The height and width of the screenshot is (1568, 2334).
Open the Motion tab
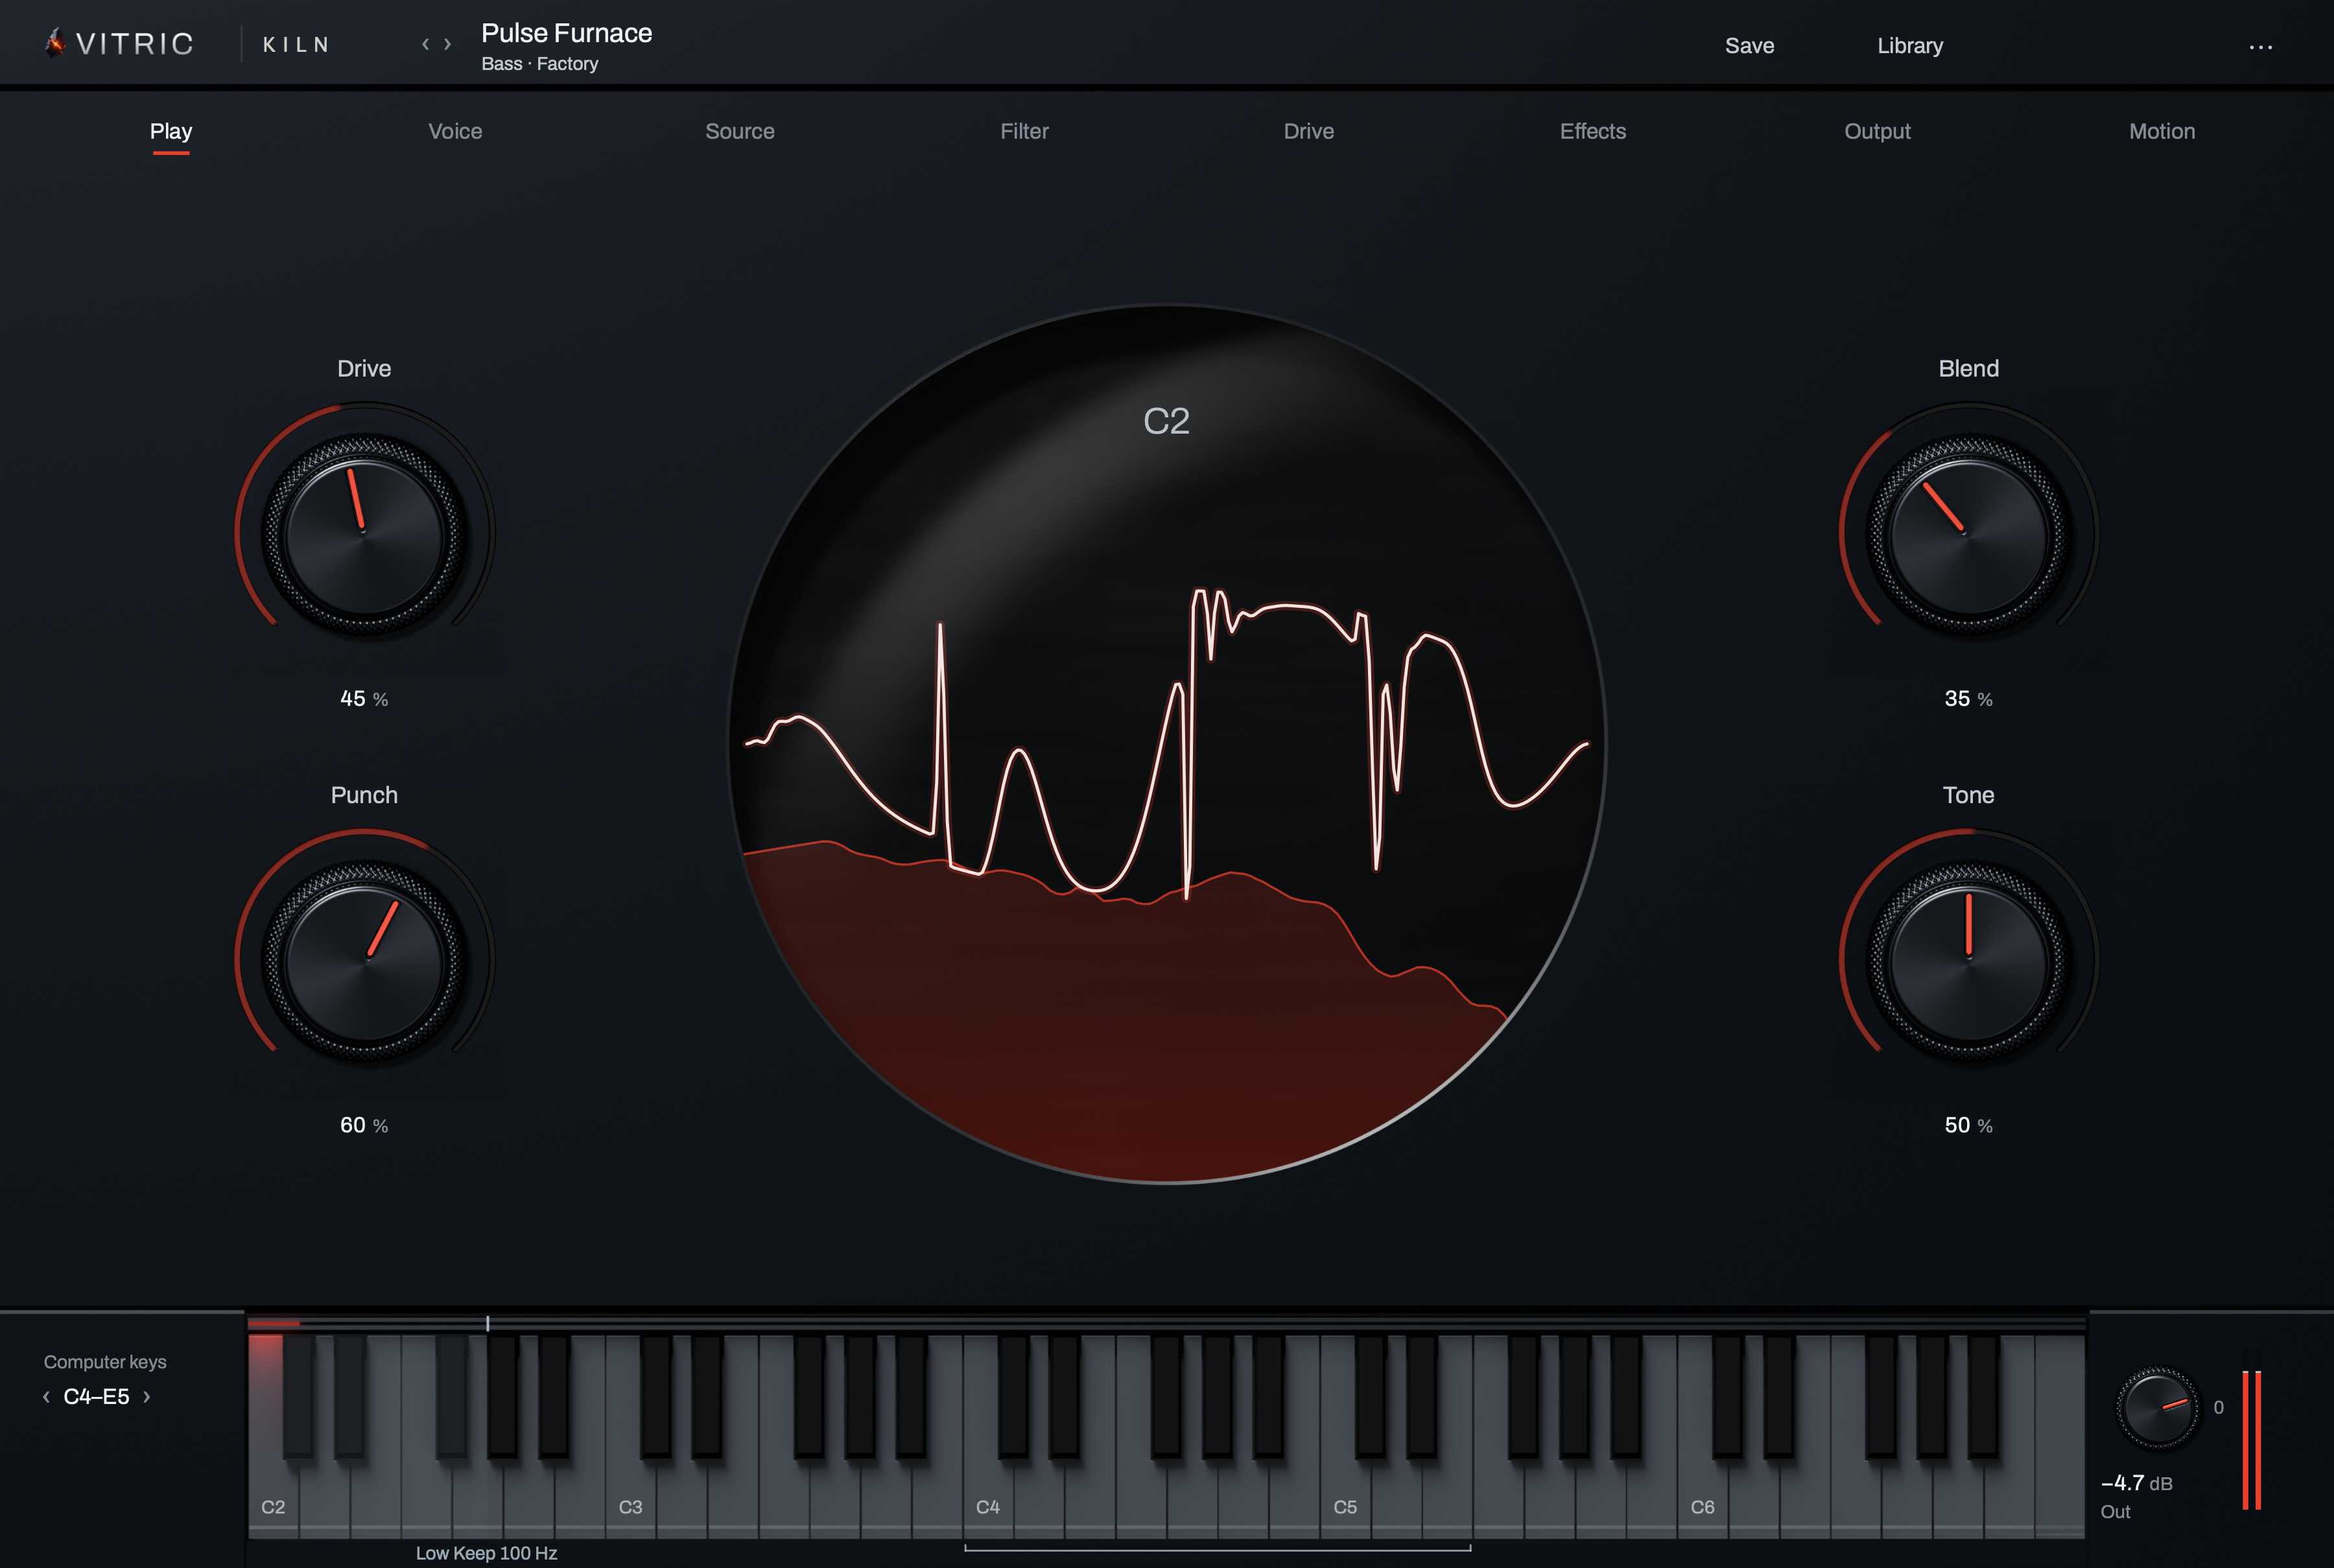[2162, 131]
